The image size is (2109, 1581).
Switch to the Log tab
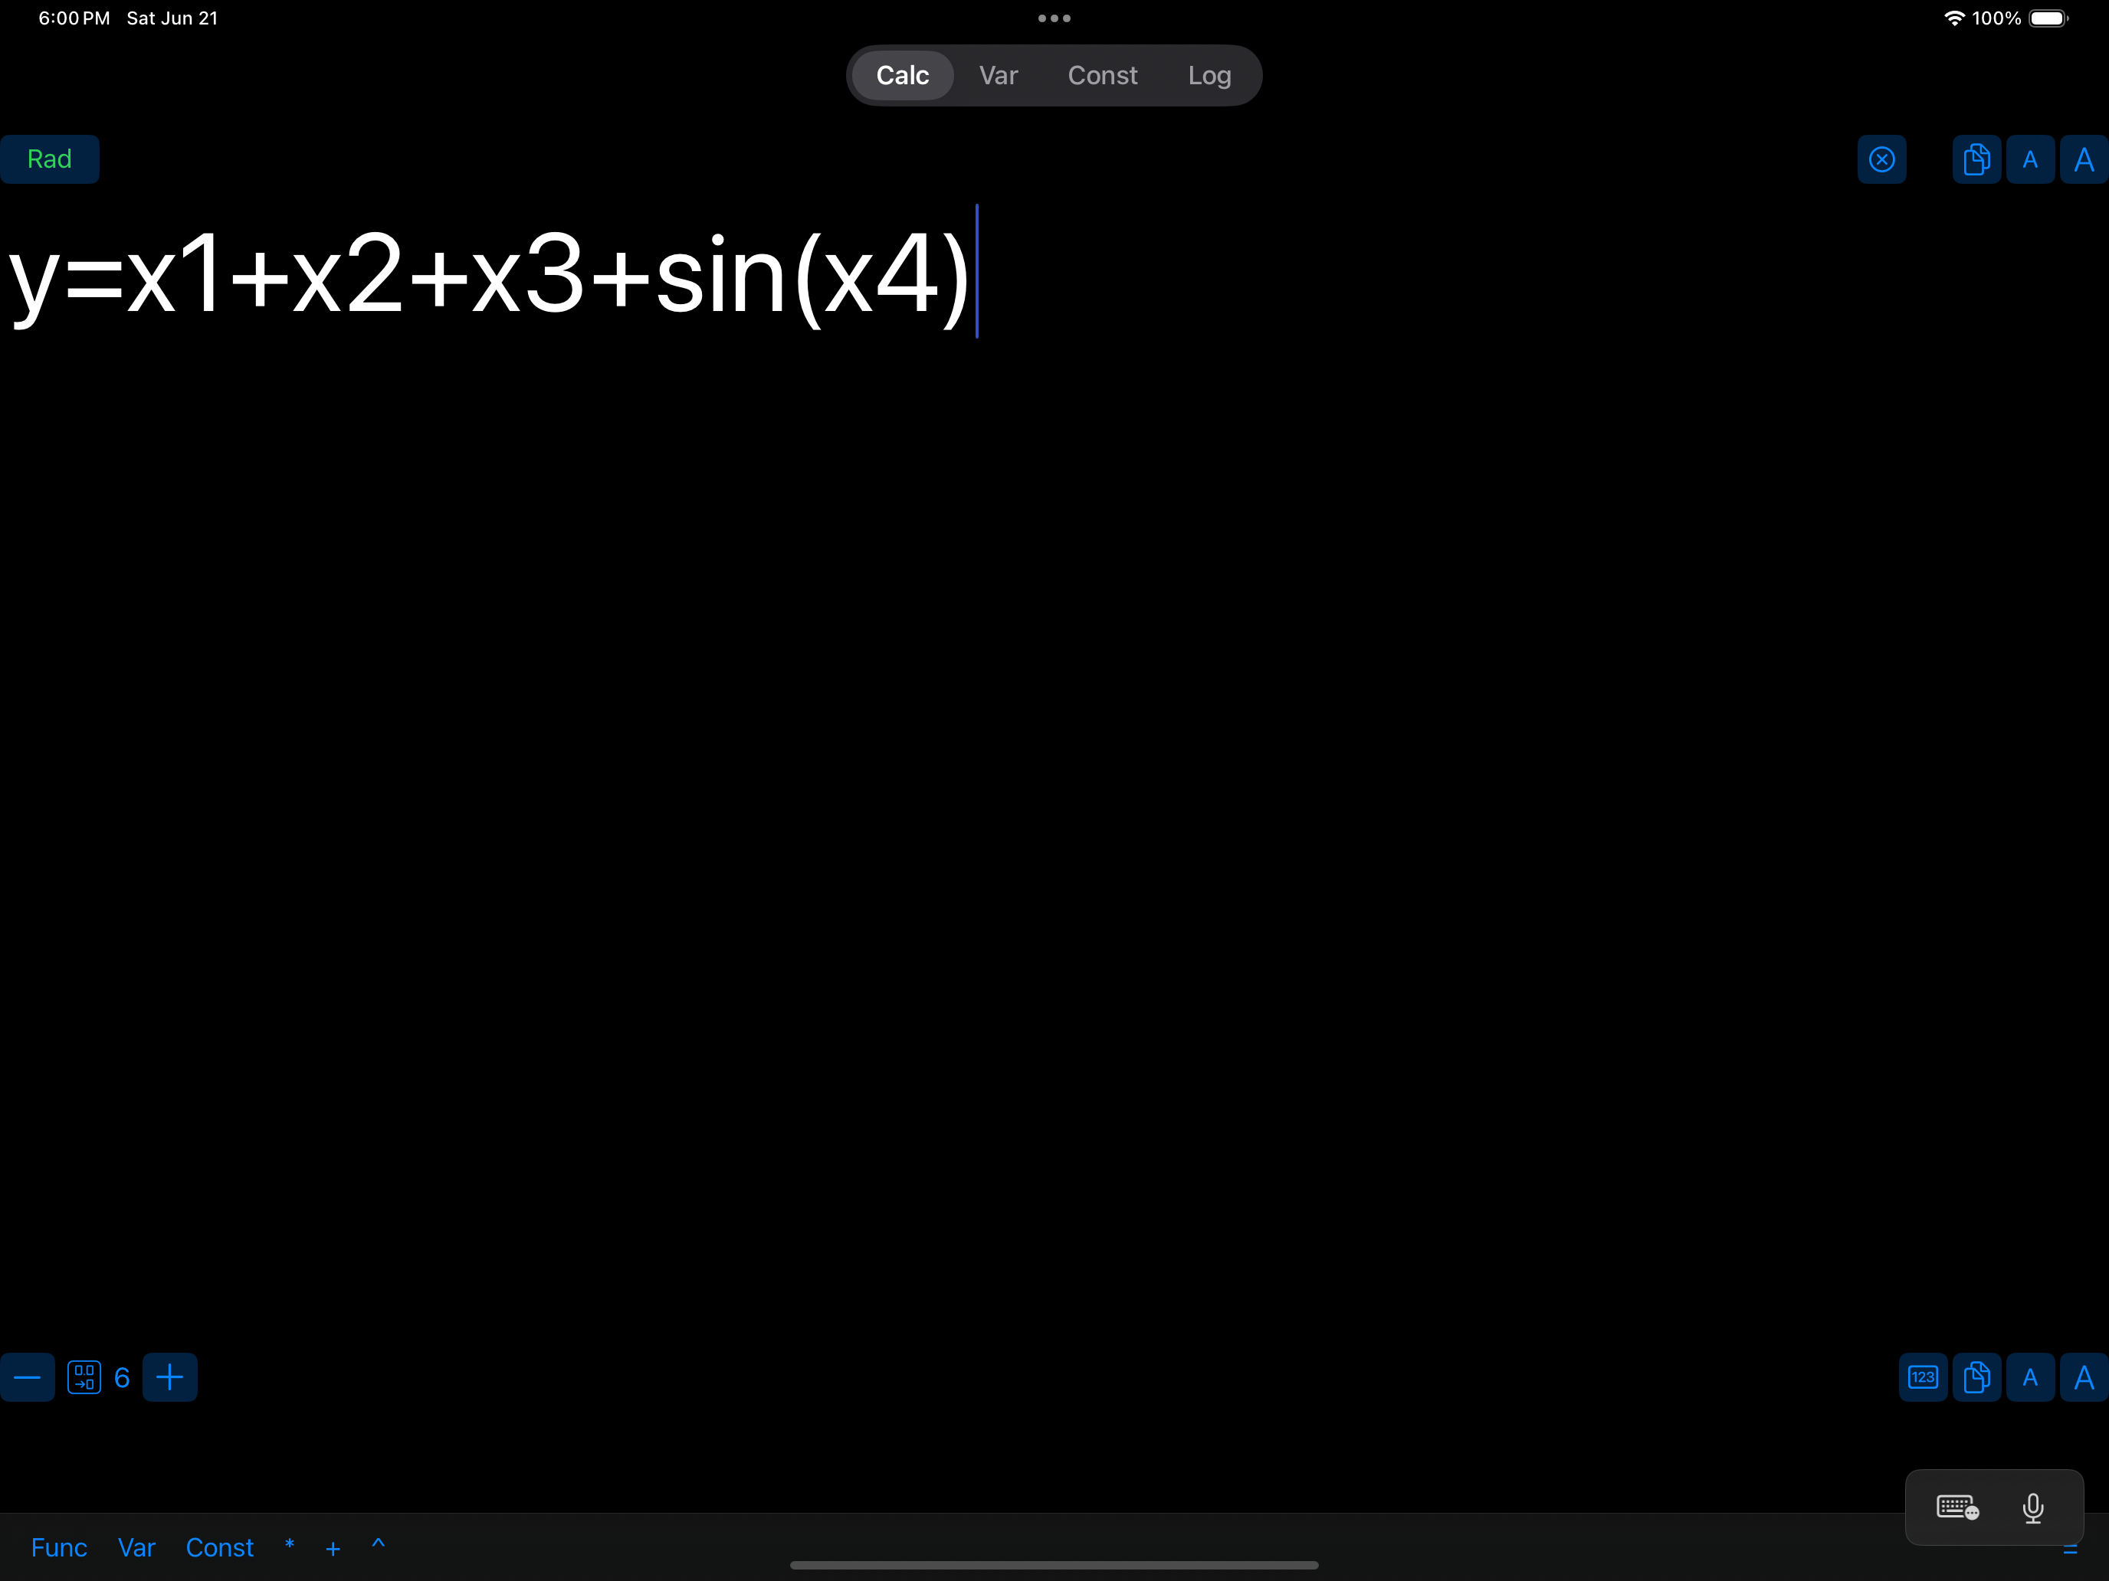coord(1209,75)
